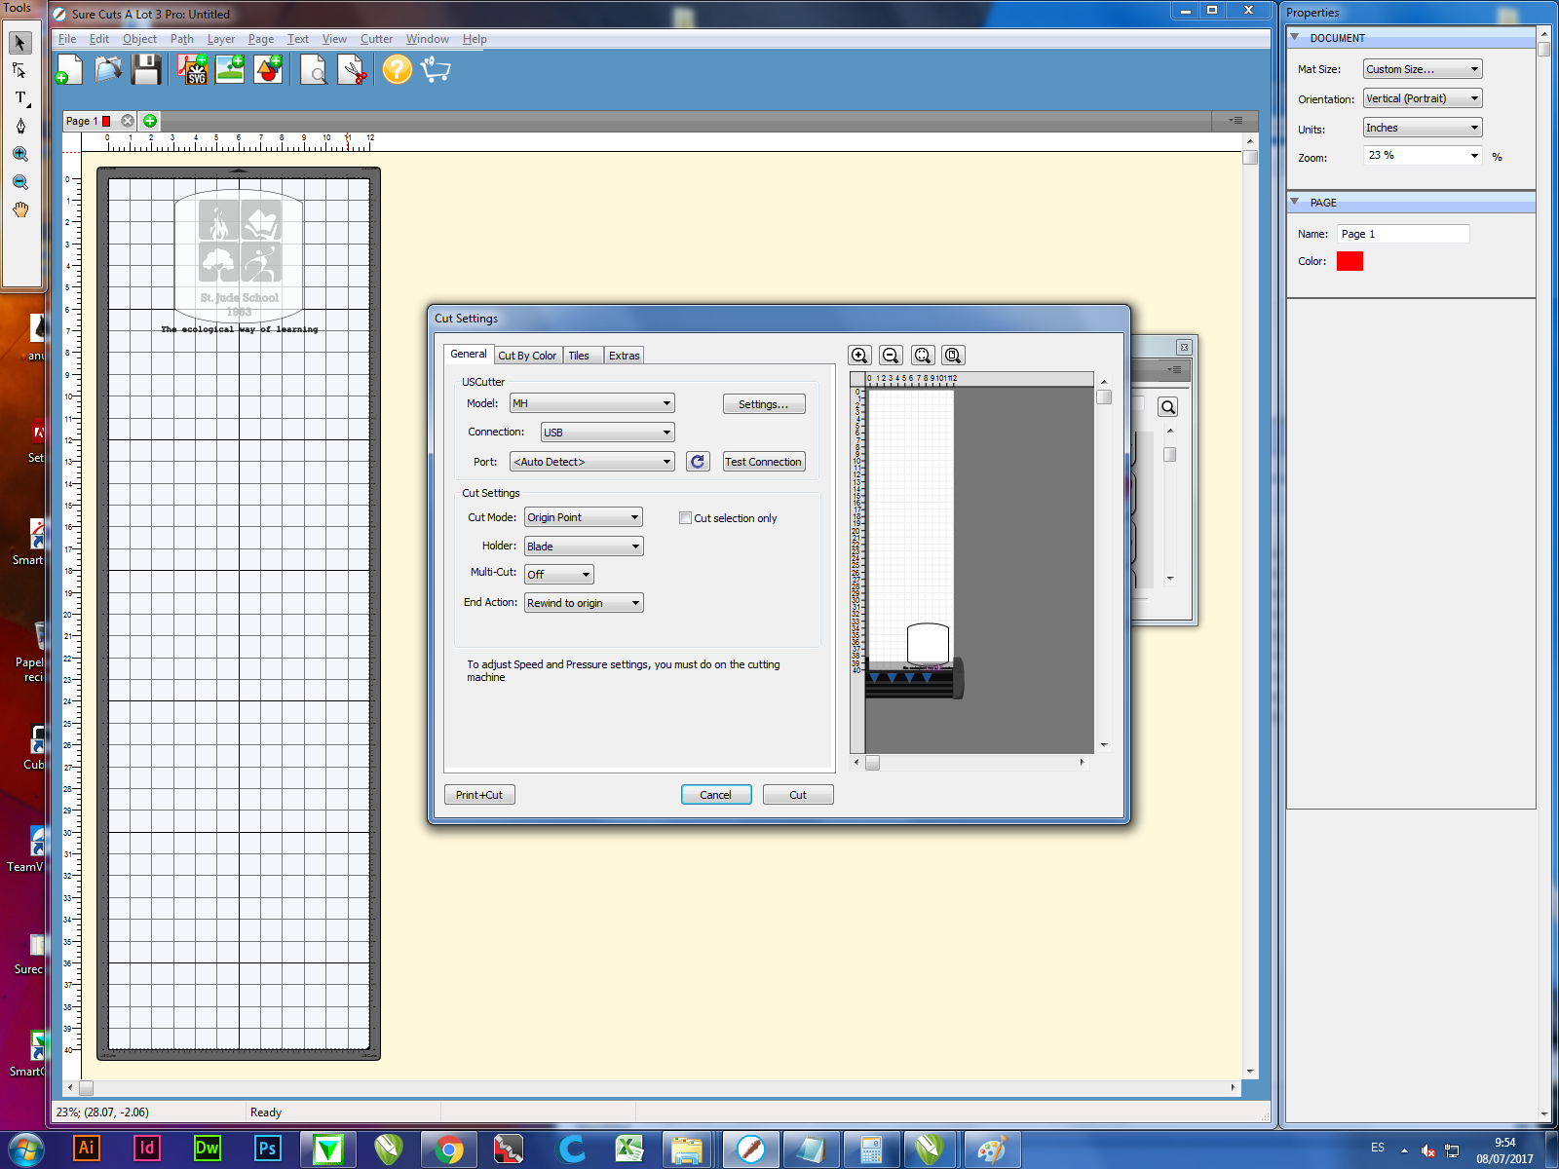Open the Cut Mode dropdown
This screenshot has width=1559, height=1169.
coord(584,517)
